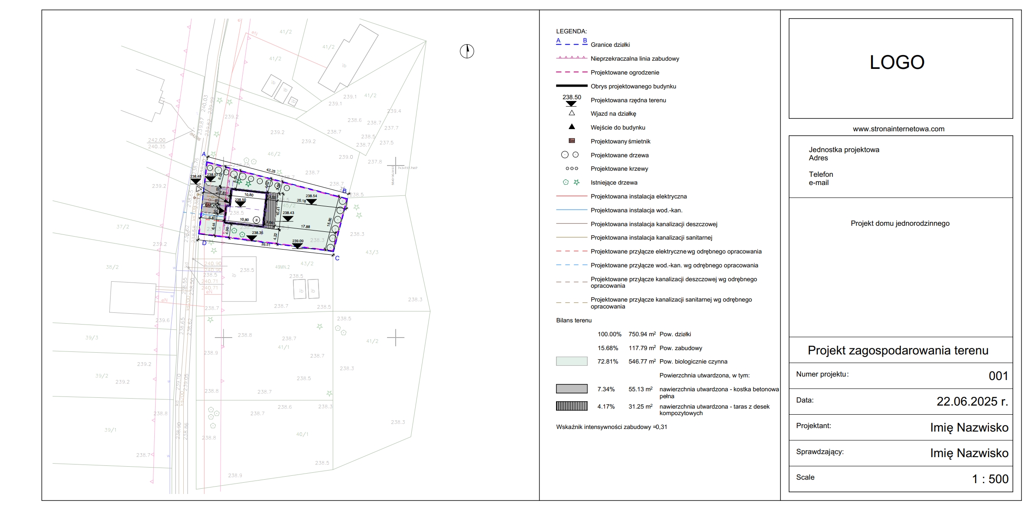Select the 55.13 m² paving value
Viewport: 1031px width, 510px height.
(x=641, y=389)
